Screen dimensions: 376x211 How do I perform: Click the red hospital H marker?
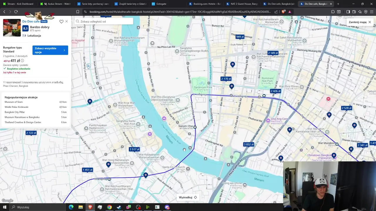click(328, 99)
